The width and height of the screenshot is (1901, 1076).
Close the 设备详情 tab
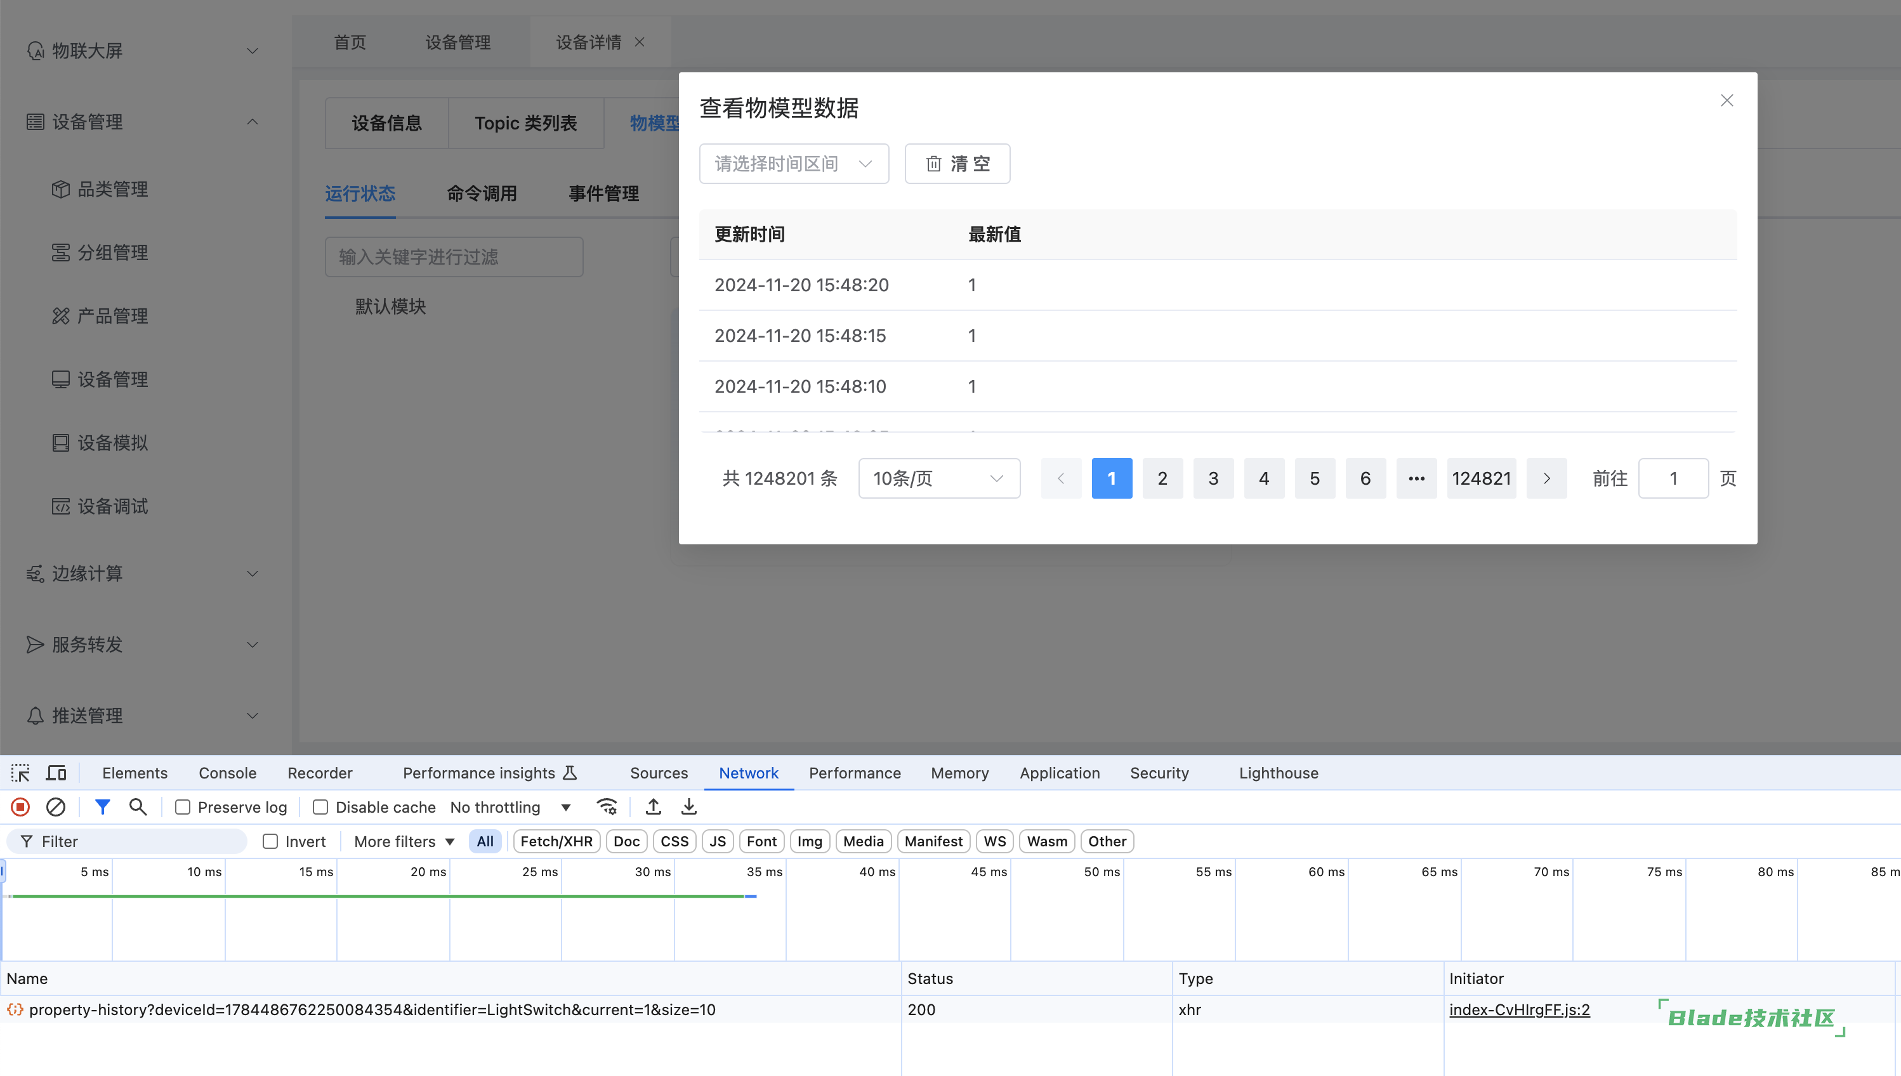point(640,42)
